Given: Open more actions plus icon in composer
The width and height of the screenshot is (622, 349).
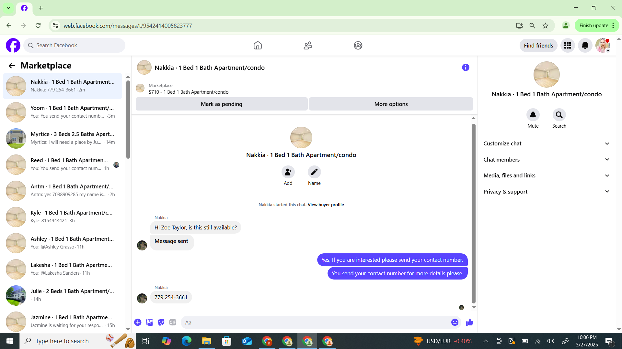Looking at the screenshot, I should pyautogui.click(x=138, y=323).
